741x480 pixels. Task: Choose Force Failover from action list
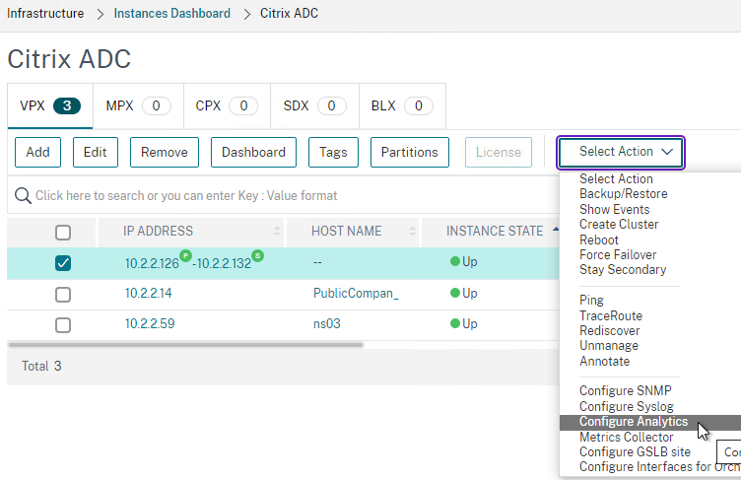click(618, 255)
